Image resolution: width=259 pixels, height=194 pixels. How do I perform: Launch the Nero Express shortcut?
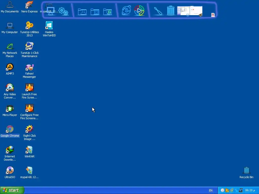point(29,7)
